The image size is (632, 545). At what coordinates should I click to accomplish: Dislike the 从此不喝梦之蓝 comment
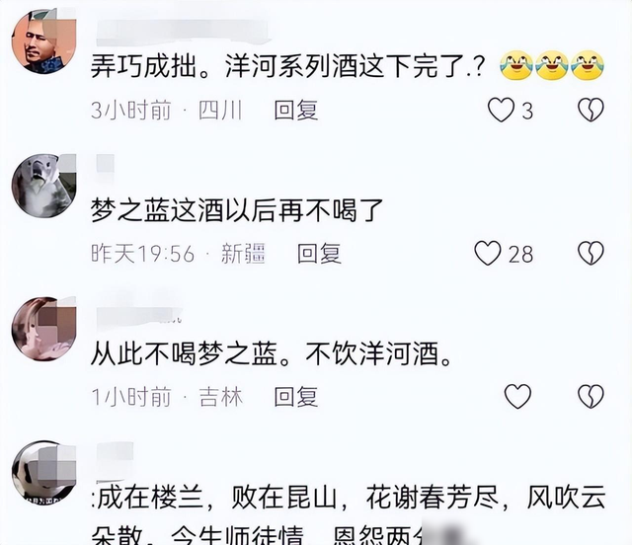[x=591, y=396]
